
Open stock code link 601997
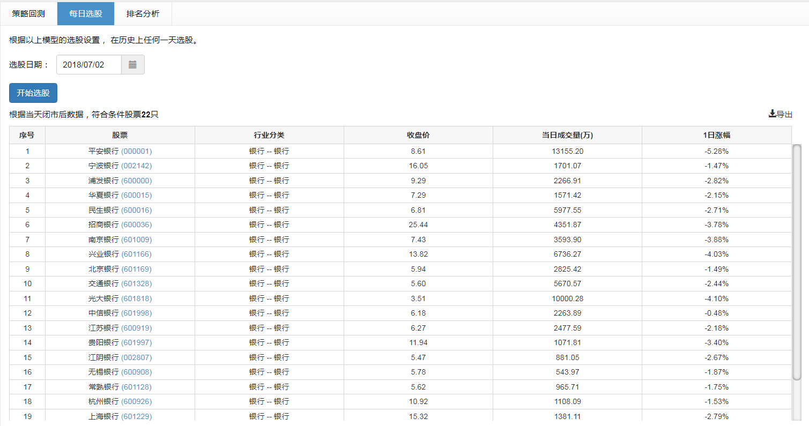point(137,343)
